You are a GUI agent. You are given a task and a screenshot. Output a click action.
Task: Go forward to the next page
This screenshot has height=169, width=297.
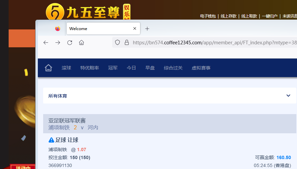pyautogui.click(x=58, y=43)
